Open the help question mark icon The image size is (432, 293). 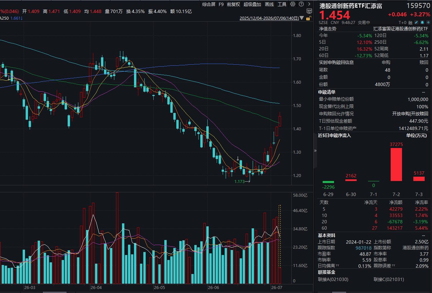coord(301,4)
